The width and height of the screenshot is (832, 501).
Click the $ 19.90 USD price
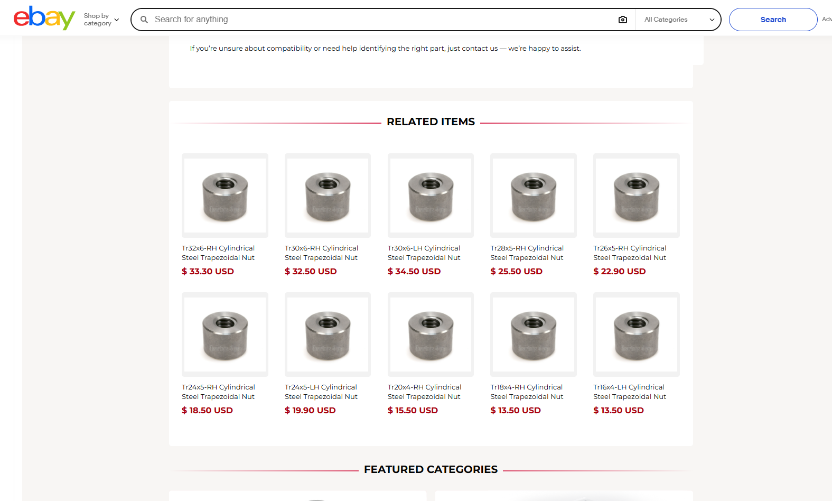310,410
